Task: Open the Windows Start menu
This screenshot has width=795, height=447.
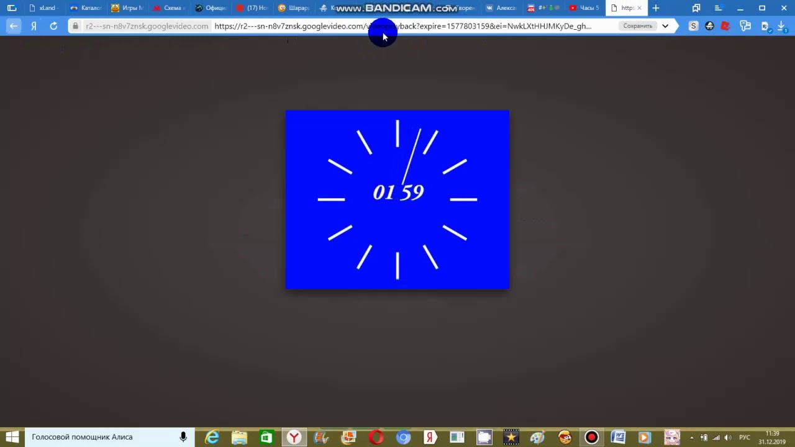Action: [x=12, y=437]
